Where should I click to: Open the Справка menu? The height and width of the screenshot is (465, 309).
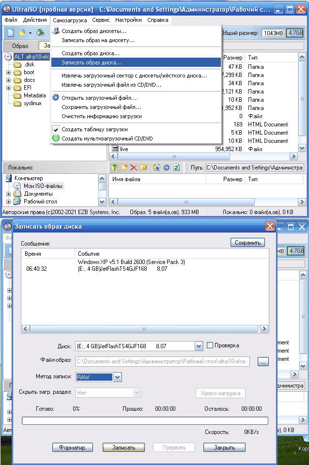(x=158, y=20)
